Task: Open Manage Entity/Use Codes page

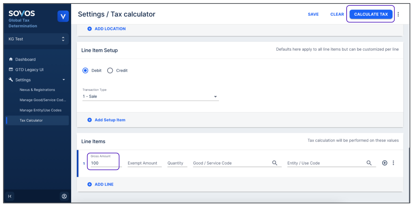Action: (40, 110)
